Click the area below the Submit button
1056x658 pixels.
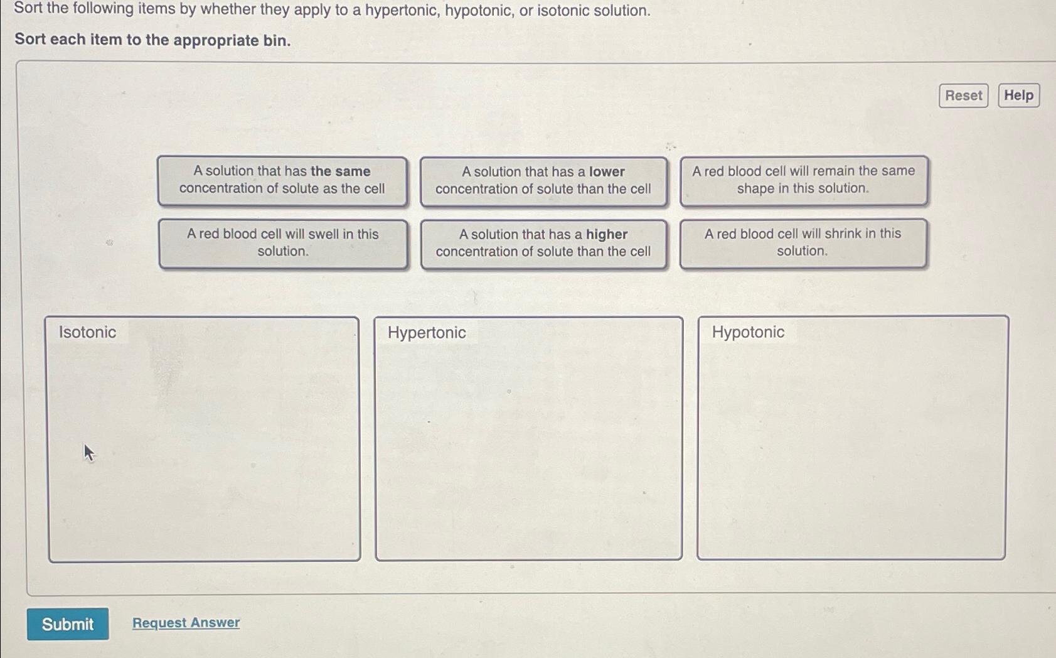(x=68, y=650)
